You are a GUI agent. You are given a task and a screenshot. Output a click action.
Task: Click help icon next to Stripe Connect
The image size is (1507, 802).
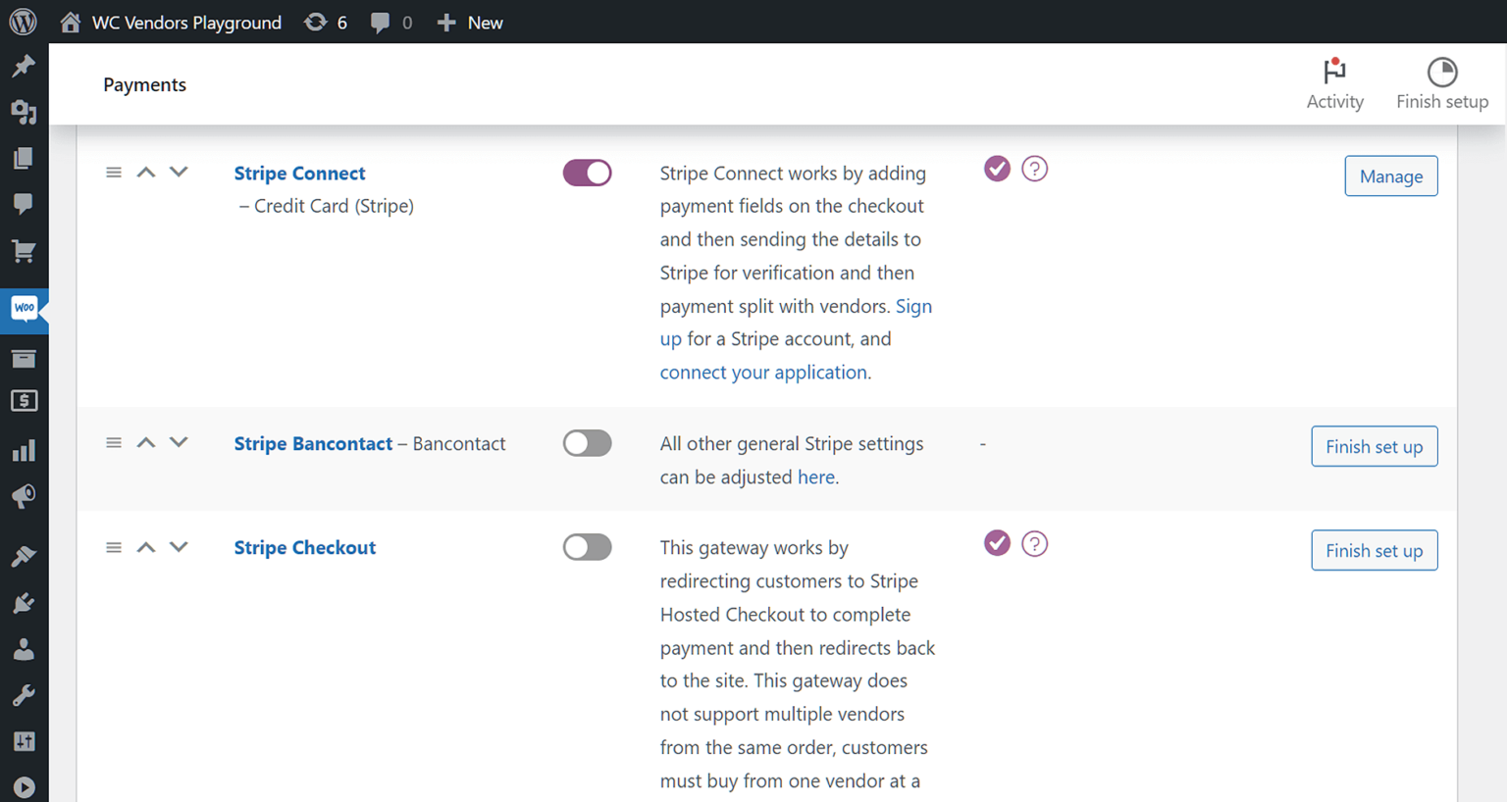[1034, 169]
